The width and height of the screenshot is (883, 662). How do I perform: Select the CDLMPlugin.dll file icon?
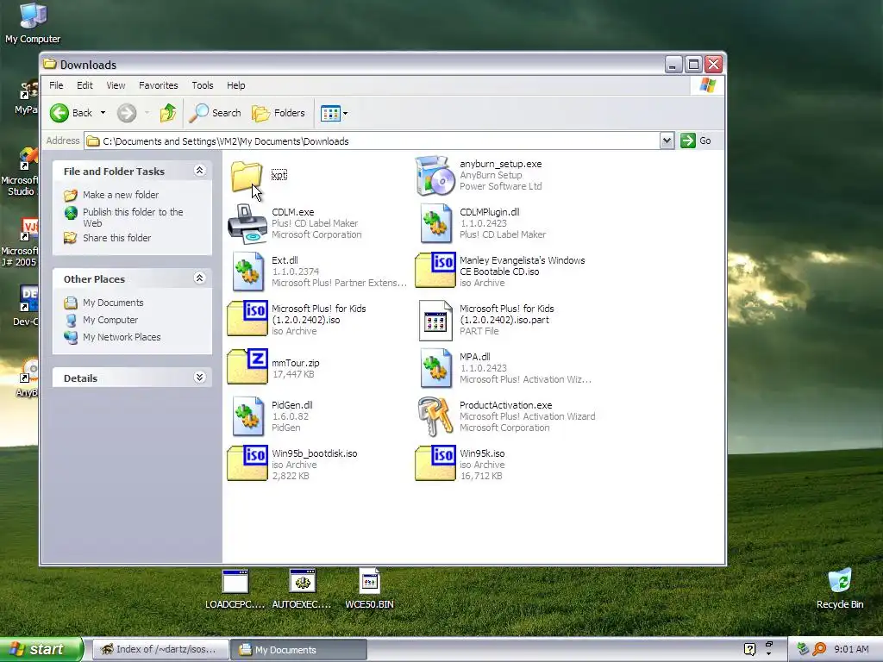click(x=435, y=223)
